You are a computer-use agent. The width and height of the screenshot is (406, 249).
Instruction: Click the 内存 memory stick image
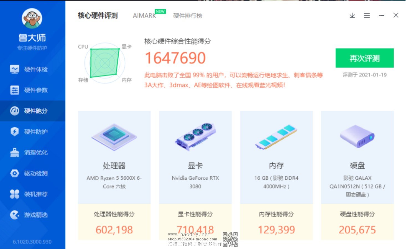coord(276,137)
